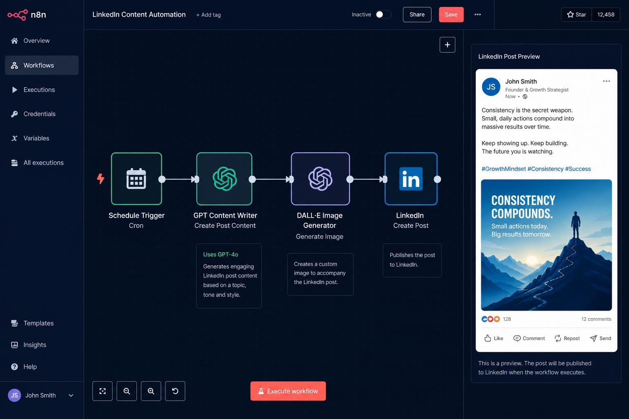Click the add node plus button
629x419 pixels.
pos(448,45)
